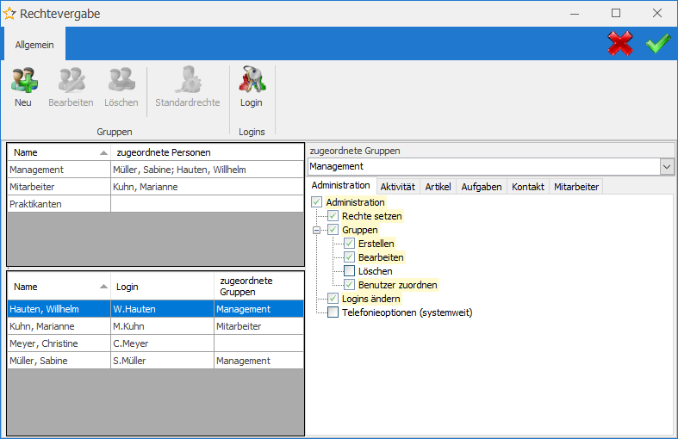The image size is (678, 439).
Task: Sort groups table by Name column
Action: click(x=59, y=152)
